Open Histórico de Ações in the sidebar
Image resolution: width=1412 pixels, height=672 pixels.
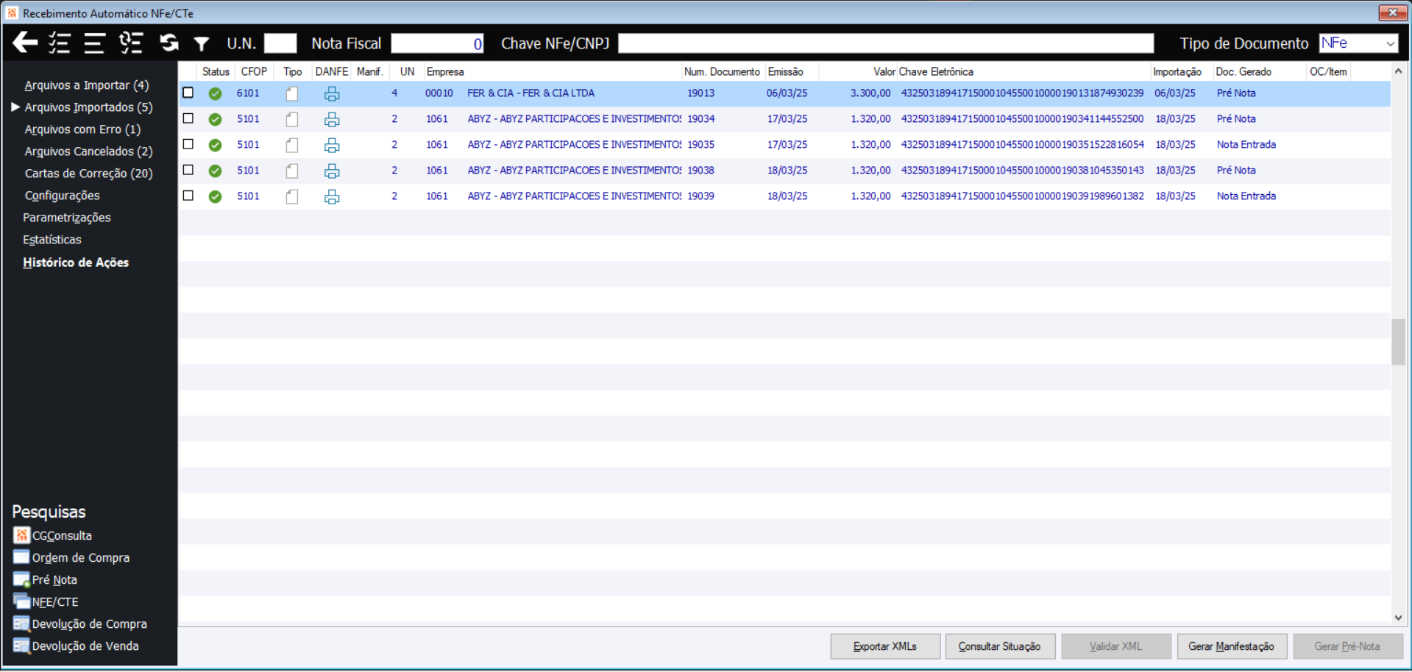tap(76, 262)
